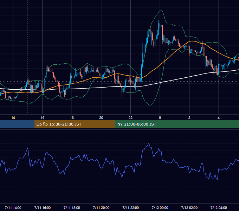Click the oscillator line's highest peak
The image size is (239, 211).
pyautogui.click(x=149, y=143)
